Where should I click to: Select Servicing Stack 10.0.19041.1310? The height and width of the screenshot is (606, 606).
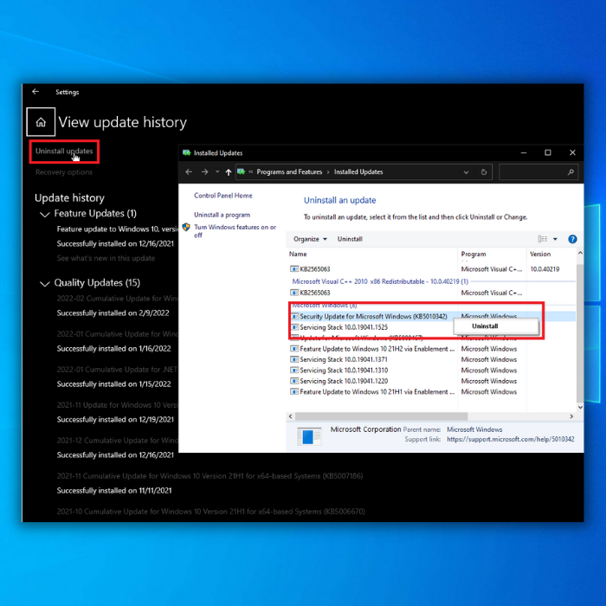click(344, 371)
